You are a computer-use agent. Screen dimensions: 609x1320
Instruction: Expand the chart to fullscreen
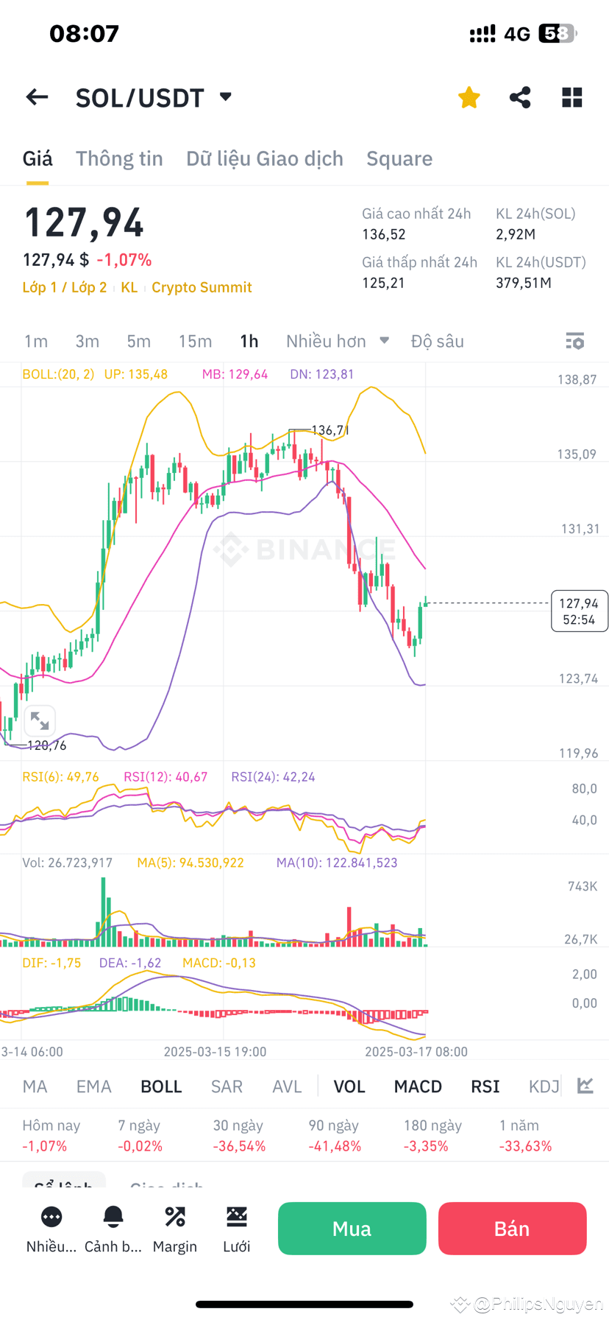40,720
